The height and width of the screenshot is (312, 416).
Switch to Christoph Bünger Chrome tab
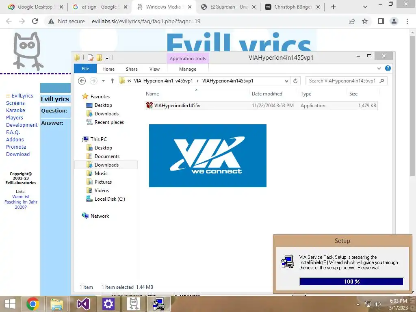[292, 7]
